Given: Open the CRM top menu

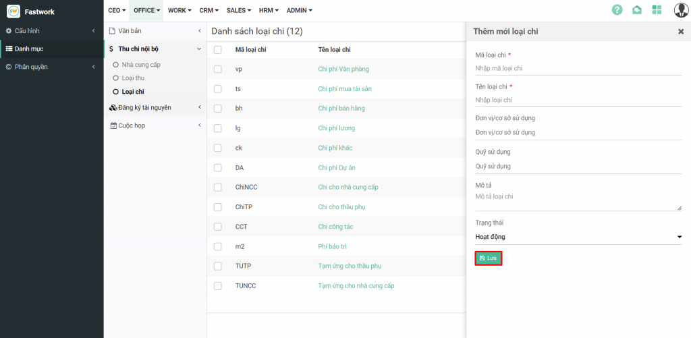Looking at the screenshot, I should tap(206, 10).
